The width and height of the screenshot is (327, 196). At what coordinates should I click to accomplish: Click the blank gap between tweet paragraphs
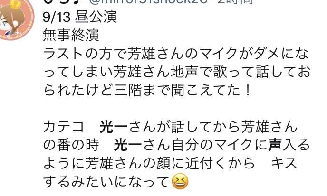click(176, 109)
